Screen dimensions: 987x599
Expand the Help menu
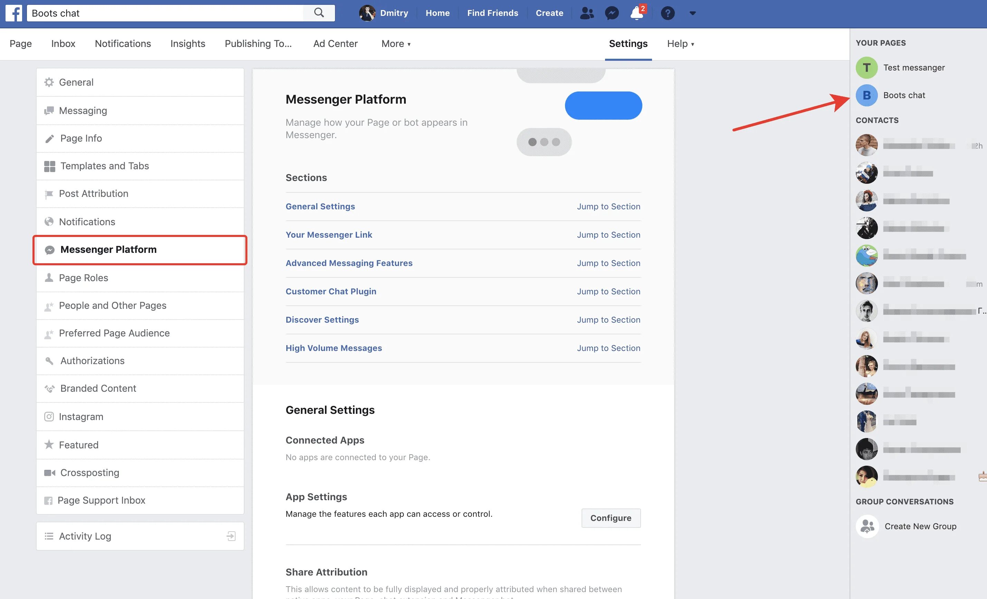coord(681,44)
